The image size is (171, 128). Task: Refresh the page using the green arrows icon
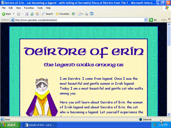click(x=32, y=14)
